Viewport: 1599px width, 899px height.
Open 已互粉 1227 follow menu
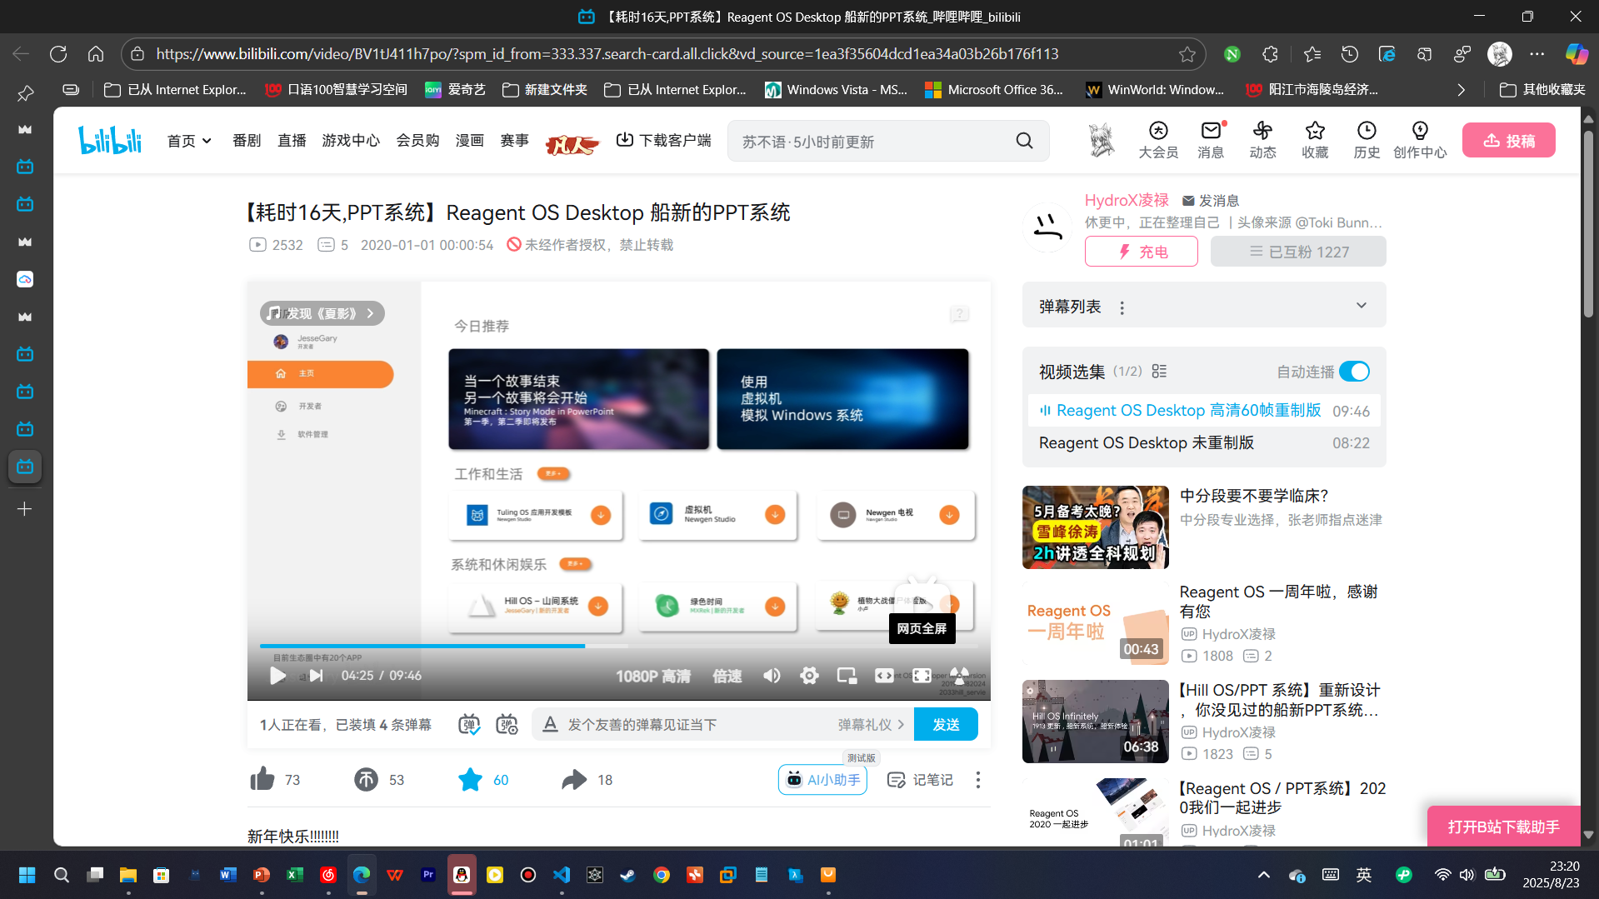click(x=1298, y=252)
